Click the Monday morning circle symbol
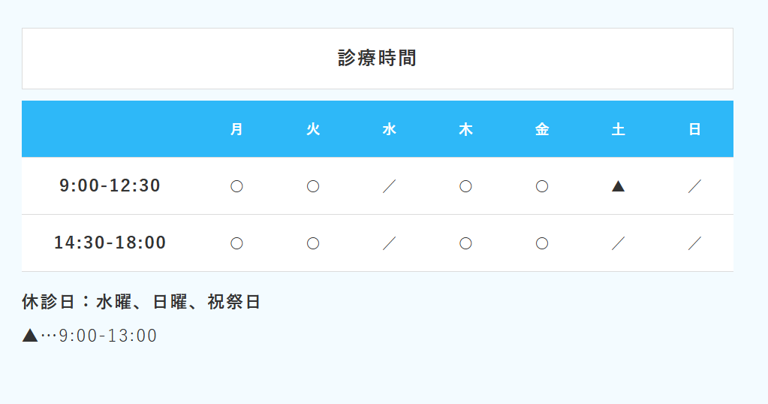The image size is (768, 404). click(236, 186)
